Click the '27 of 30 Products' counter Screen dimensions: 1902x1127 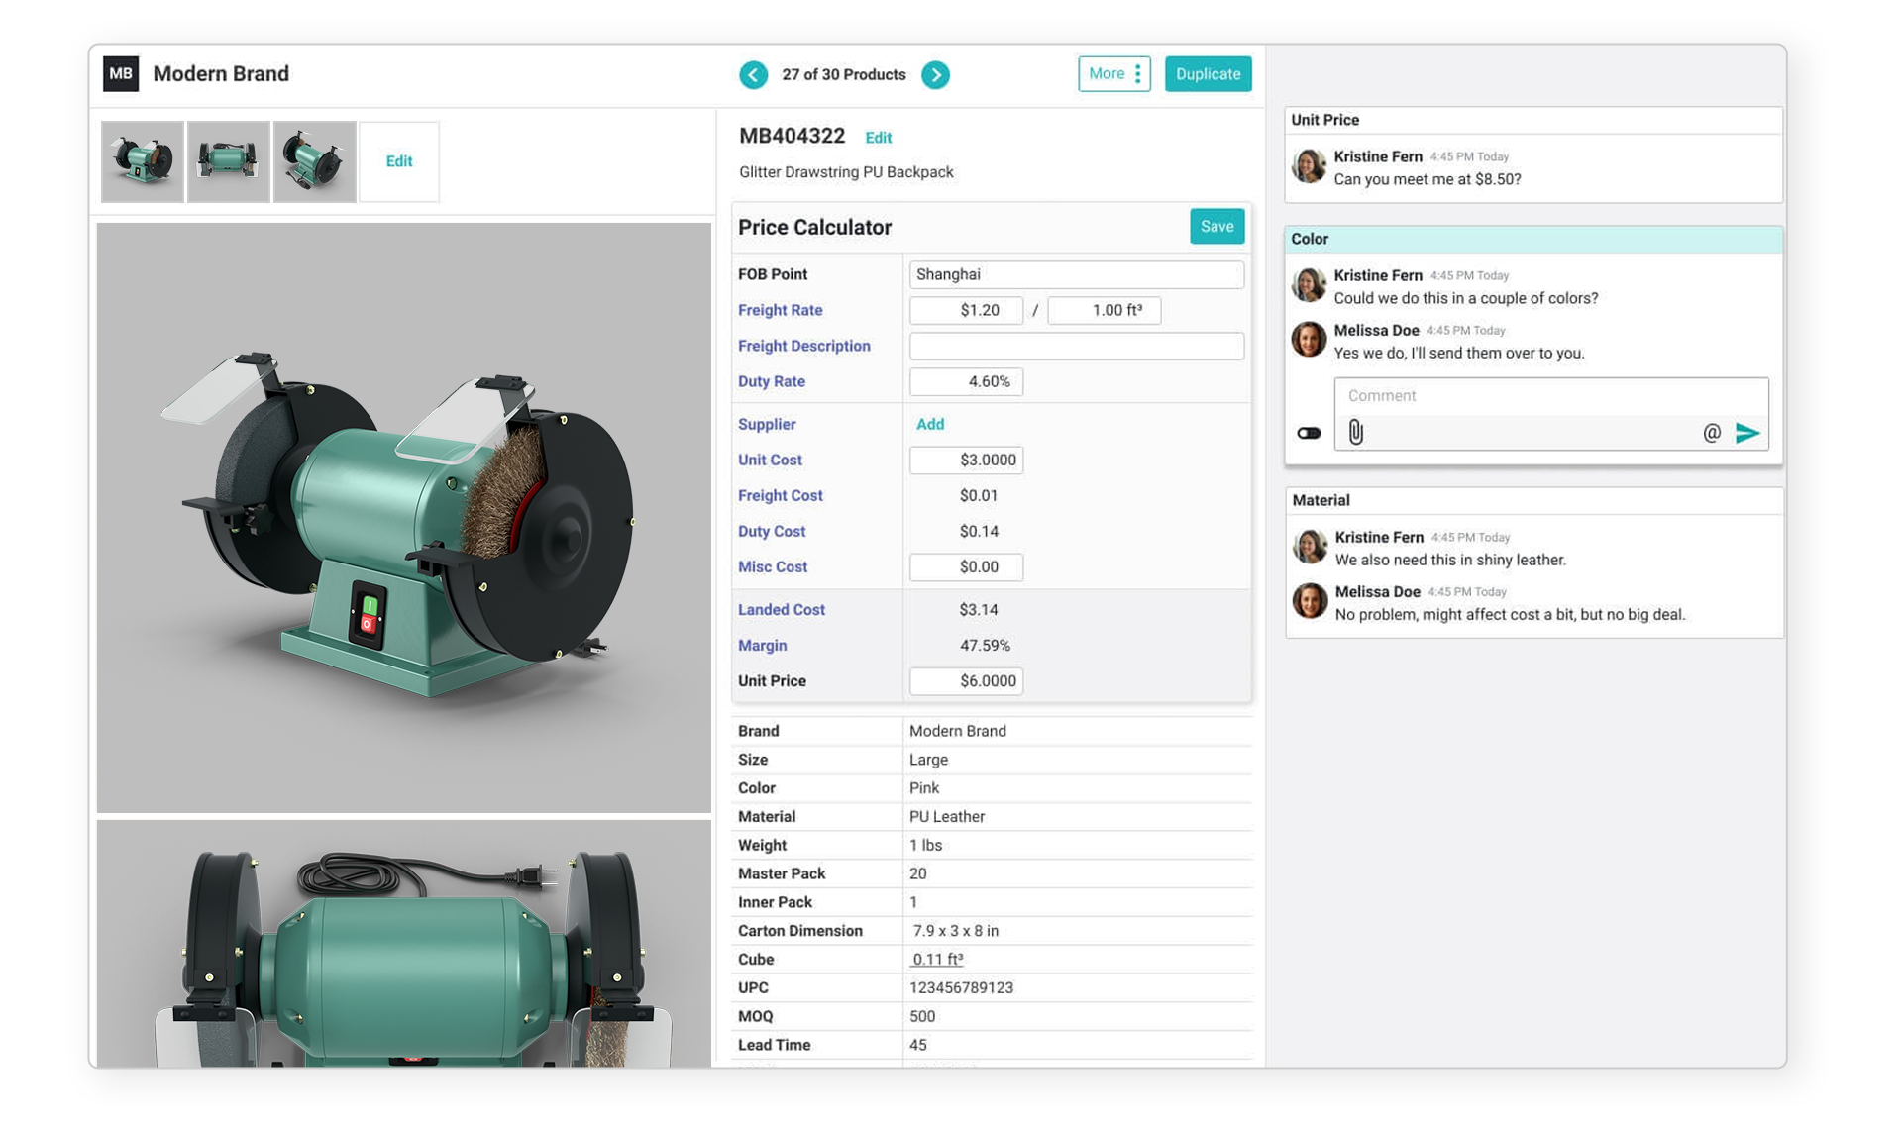[x=844, y=75]
